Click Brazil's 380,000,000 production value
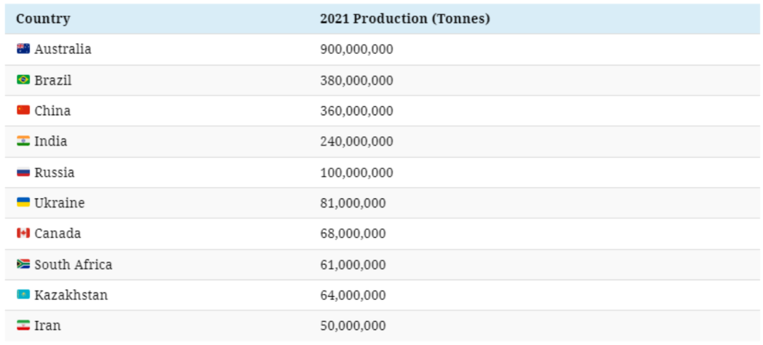Screen dimensions: 763x345 pos(356,81)
